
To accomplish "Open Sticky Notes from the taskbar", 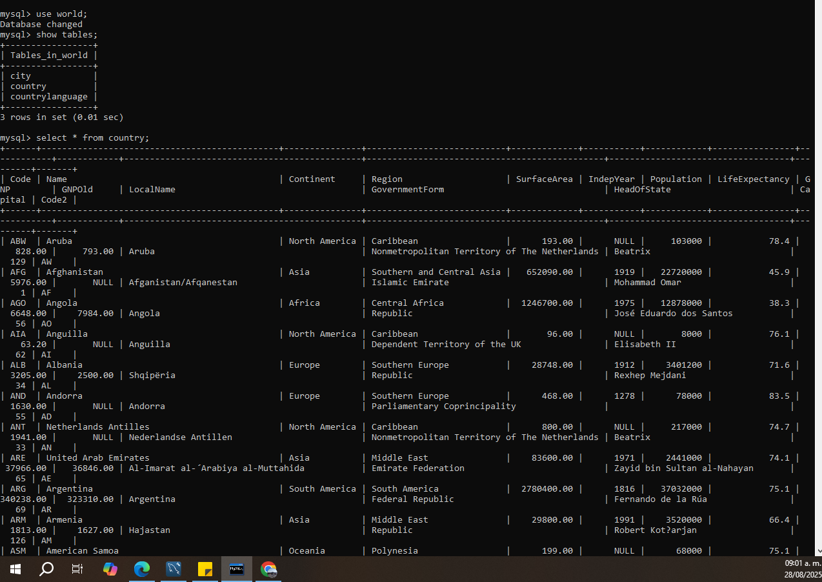I will click(x=205, y=569).
